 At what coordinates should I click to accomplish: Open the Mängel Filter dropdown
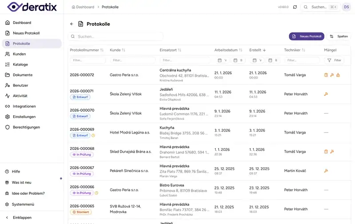(335, 60)
